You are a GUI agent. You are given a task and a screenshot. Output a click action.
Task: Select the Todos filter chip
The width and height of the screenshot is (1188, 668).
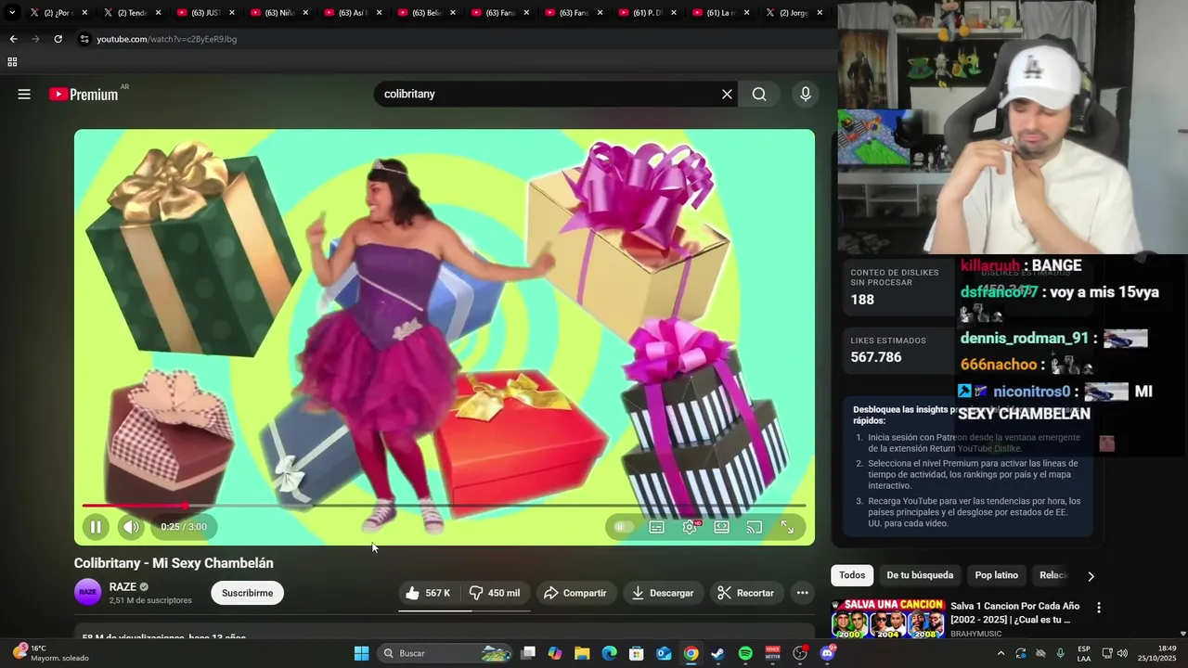click(x=852, y=575)
